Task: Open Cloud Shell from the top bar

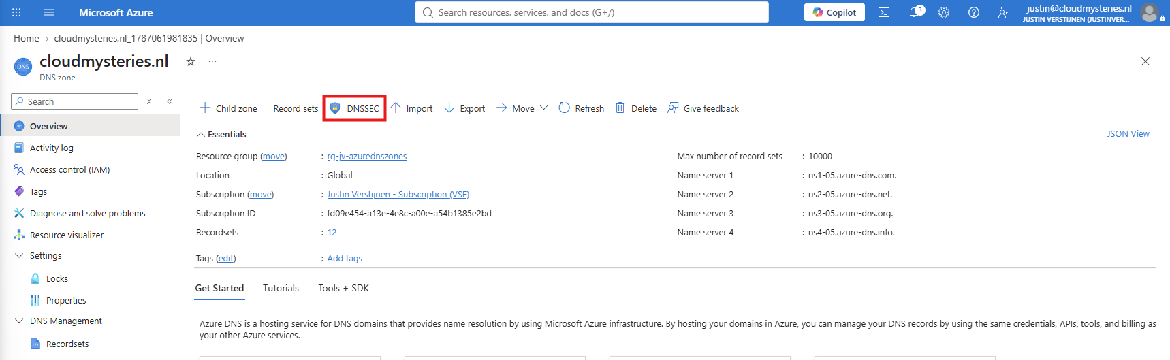Action: (x=884, y=12)
